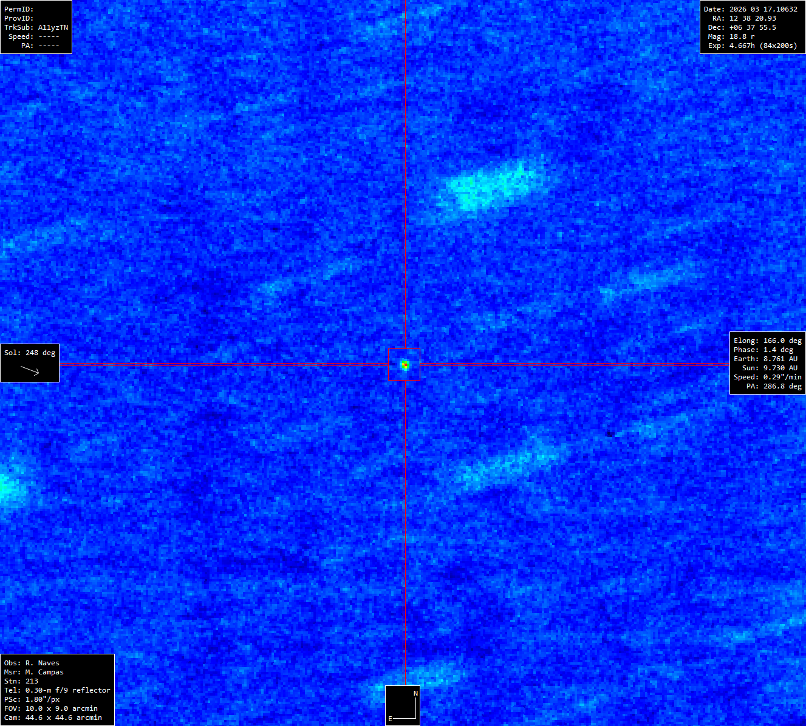Click the tracked object at the crosshair center
This screenshot has height=726, width=806.
405,365
